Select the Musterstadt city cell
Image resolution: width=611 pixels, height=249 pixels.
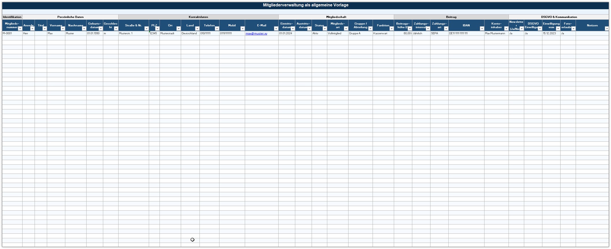click(x=170, y=33)
